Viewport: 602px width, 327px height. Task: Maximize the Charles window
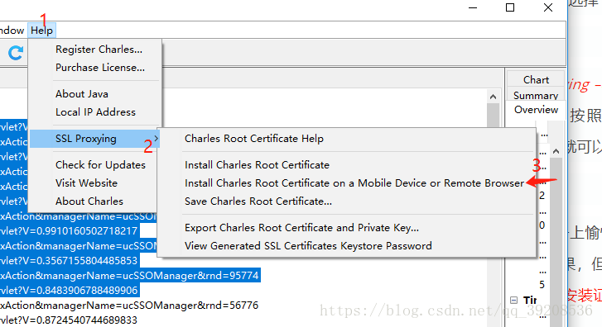pyautogui.click(x=510, y=7)
